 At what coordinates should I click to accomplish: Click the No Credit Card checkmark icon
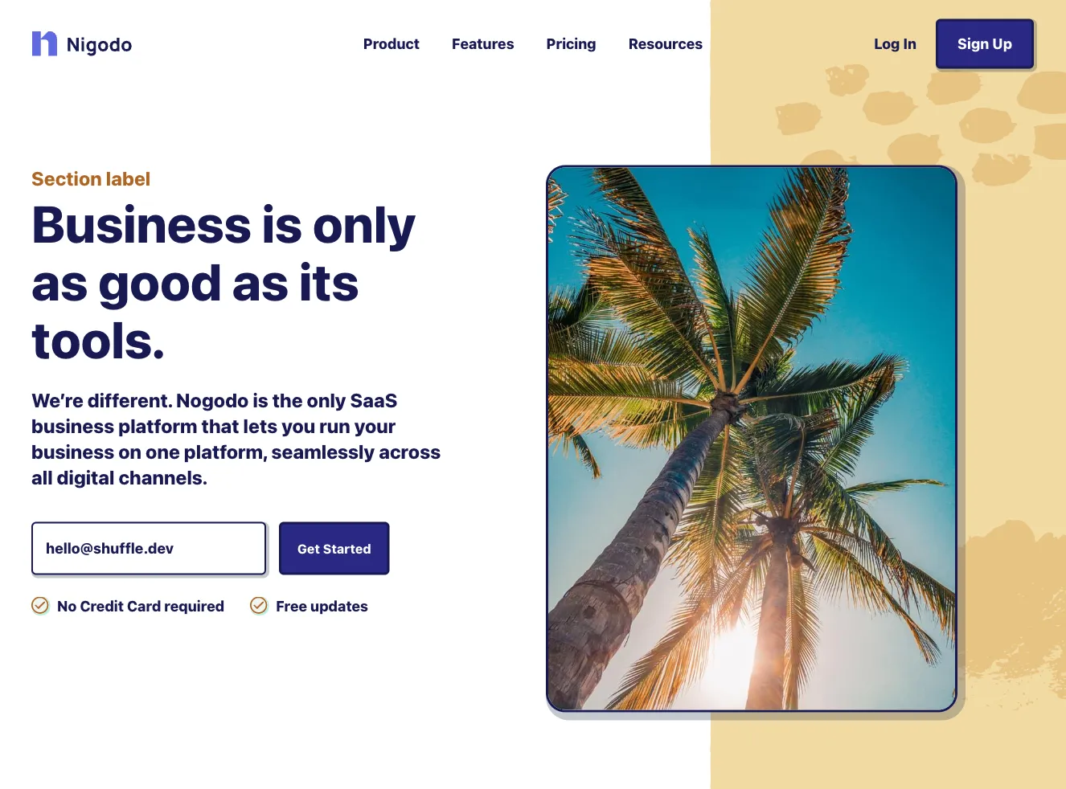[x=40, y=606]
